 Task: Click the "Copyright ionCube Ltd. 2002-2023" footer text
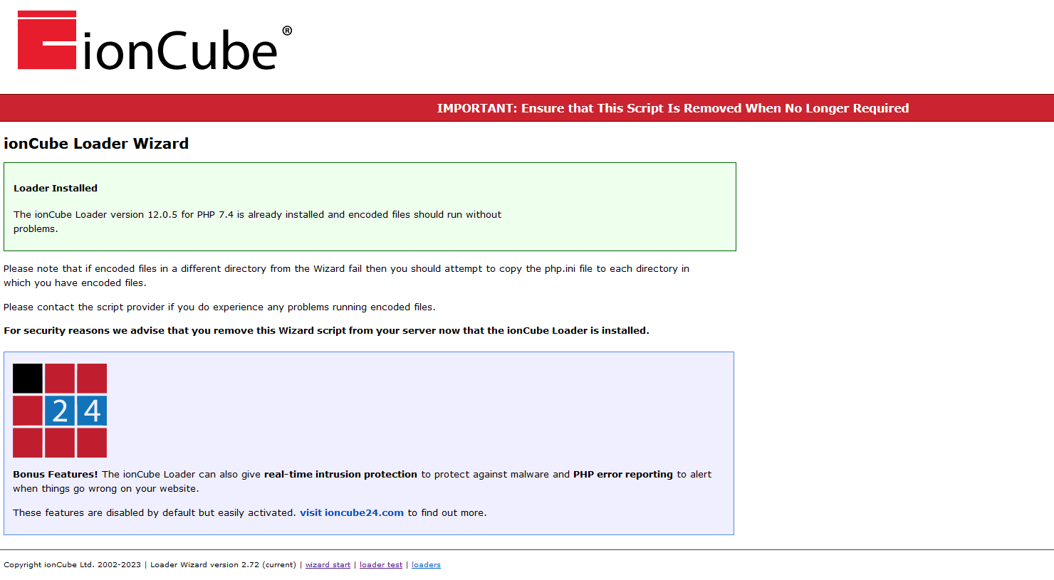73,565
